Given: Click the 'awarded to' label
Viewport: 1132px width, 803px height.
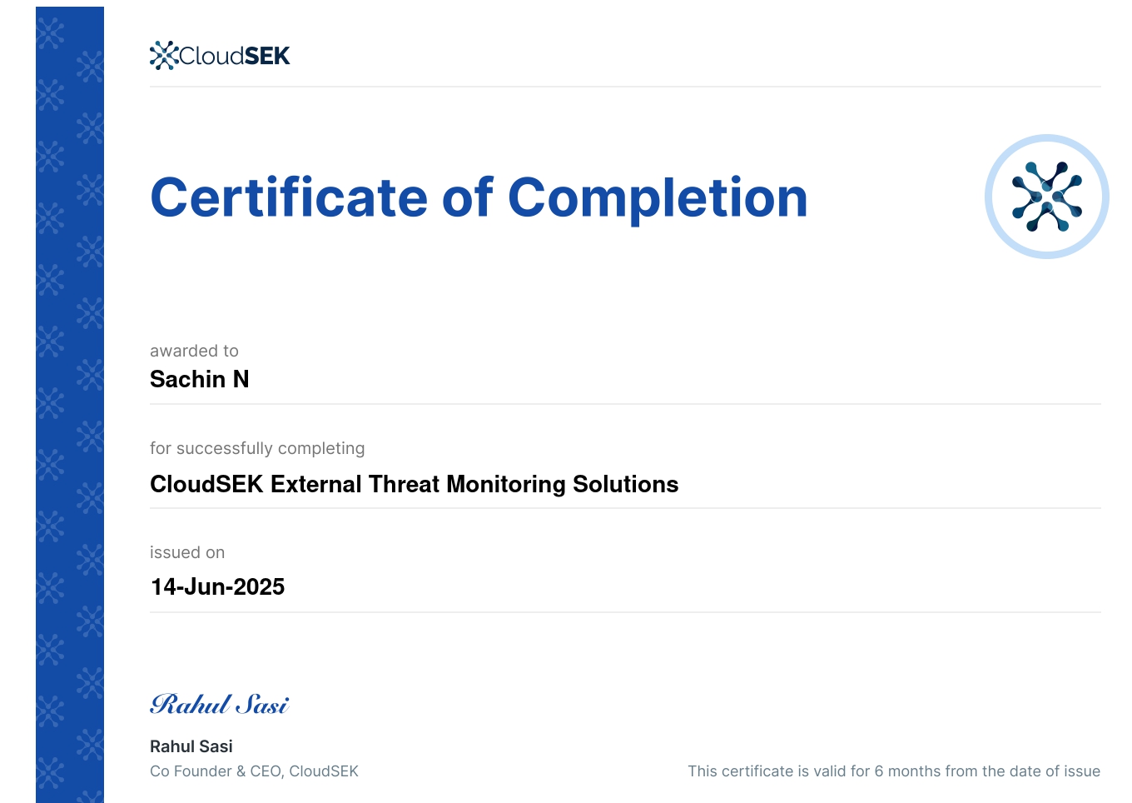Looking at the screenshot, I should [x=194, y=351].
